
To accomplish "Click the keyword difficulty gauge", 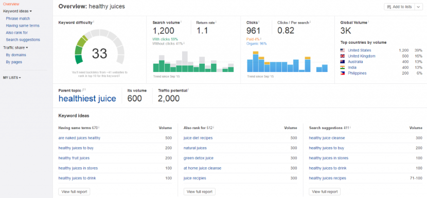I will 100,47.
